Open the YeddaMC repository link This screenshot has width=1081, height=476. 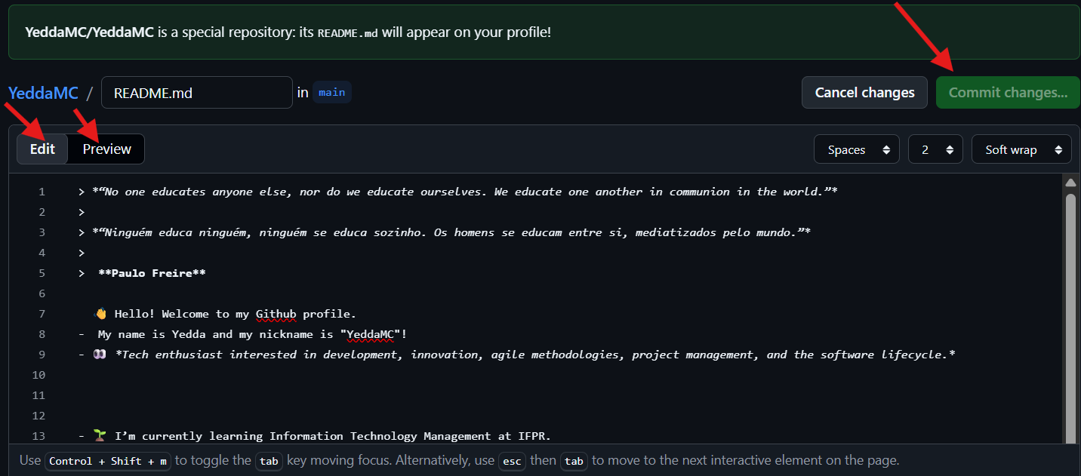[43, 93]
